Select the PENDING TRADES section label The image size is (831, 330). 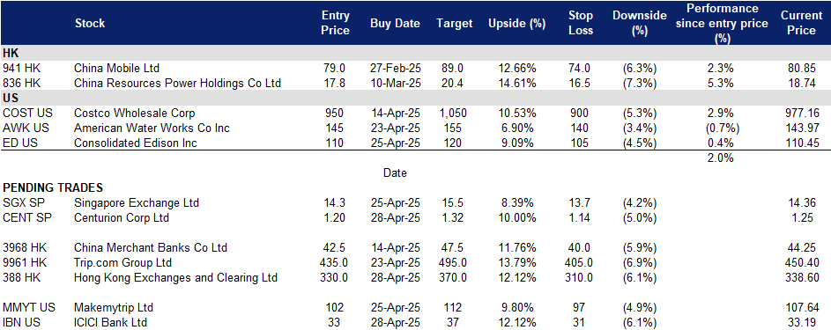click(x=53, y=187)
